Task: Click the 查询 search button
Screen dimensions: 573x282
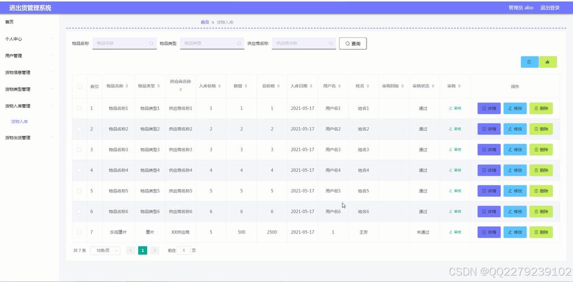Action: click(352, 43)
